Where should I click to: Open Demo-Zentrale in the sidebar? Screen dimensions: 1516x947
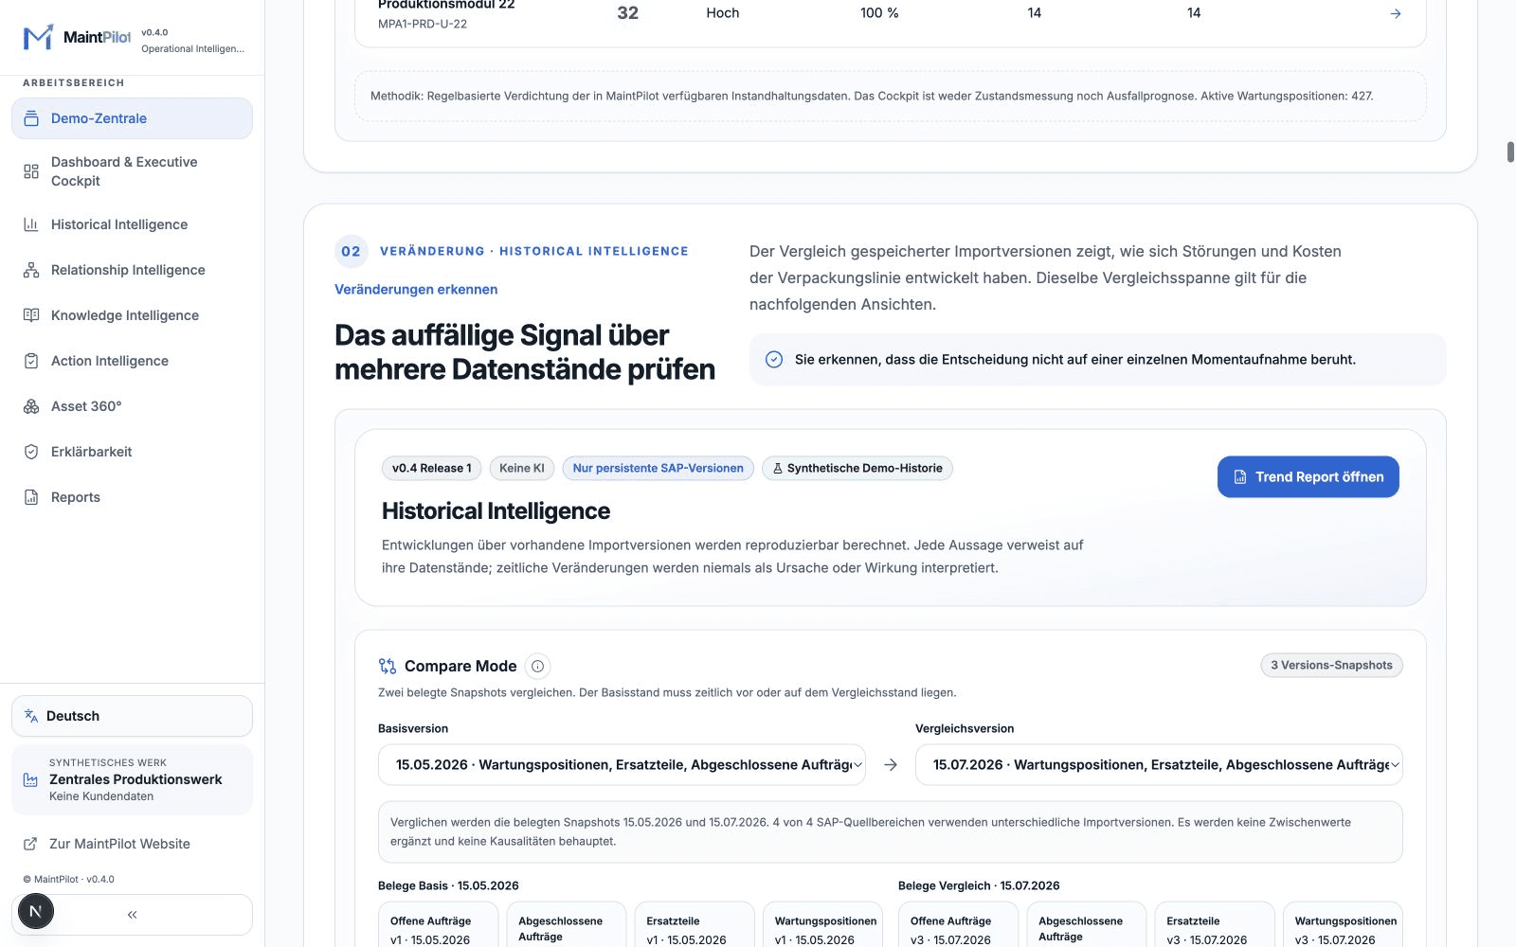[132, 118]
